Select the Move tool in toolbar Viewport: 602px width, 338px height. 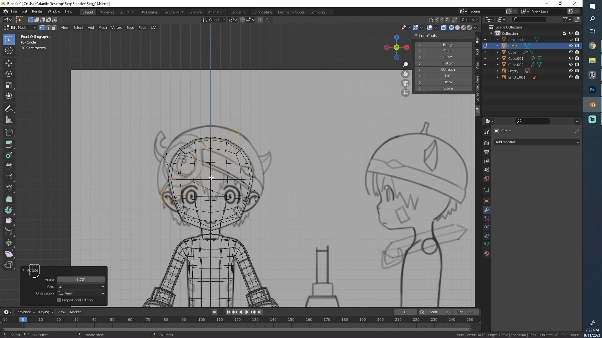pos(9,63)
